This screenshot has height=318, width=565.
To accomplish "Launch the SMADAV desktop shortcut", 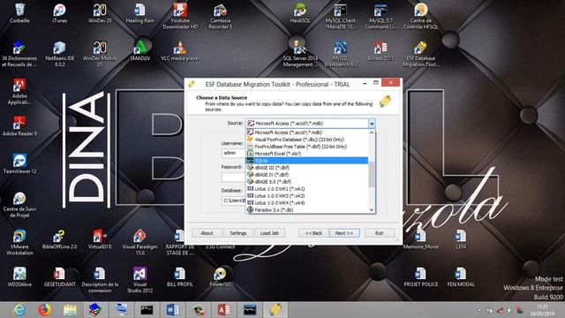I will coord(139,49).
